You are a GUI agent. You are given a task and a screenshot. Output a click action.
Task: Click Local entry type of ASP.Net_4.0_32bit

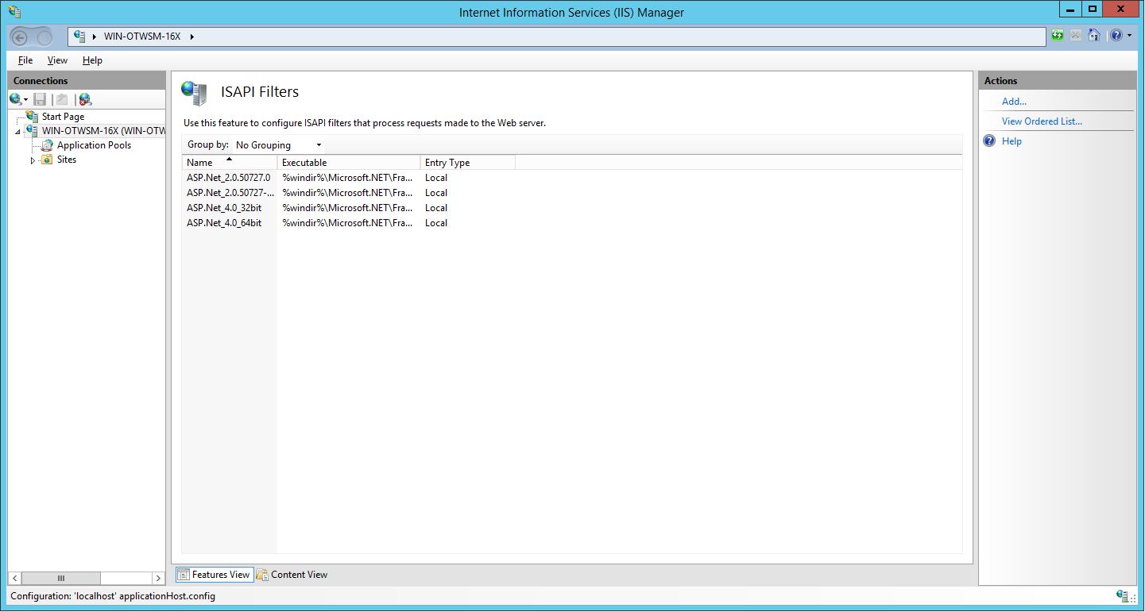[x=435, y=208]
